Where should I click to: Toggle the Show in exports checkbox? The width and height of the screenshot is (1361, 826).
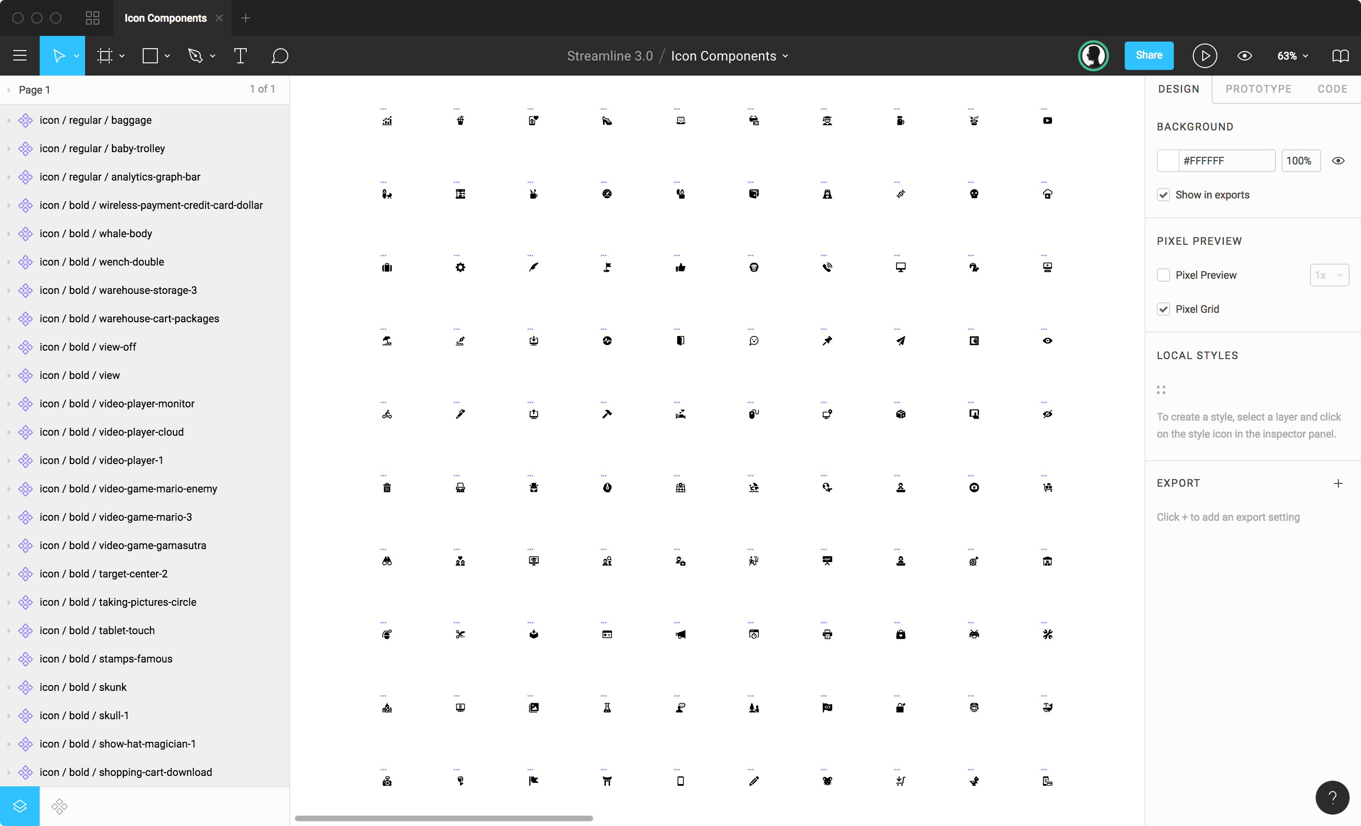1164,194
